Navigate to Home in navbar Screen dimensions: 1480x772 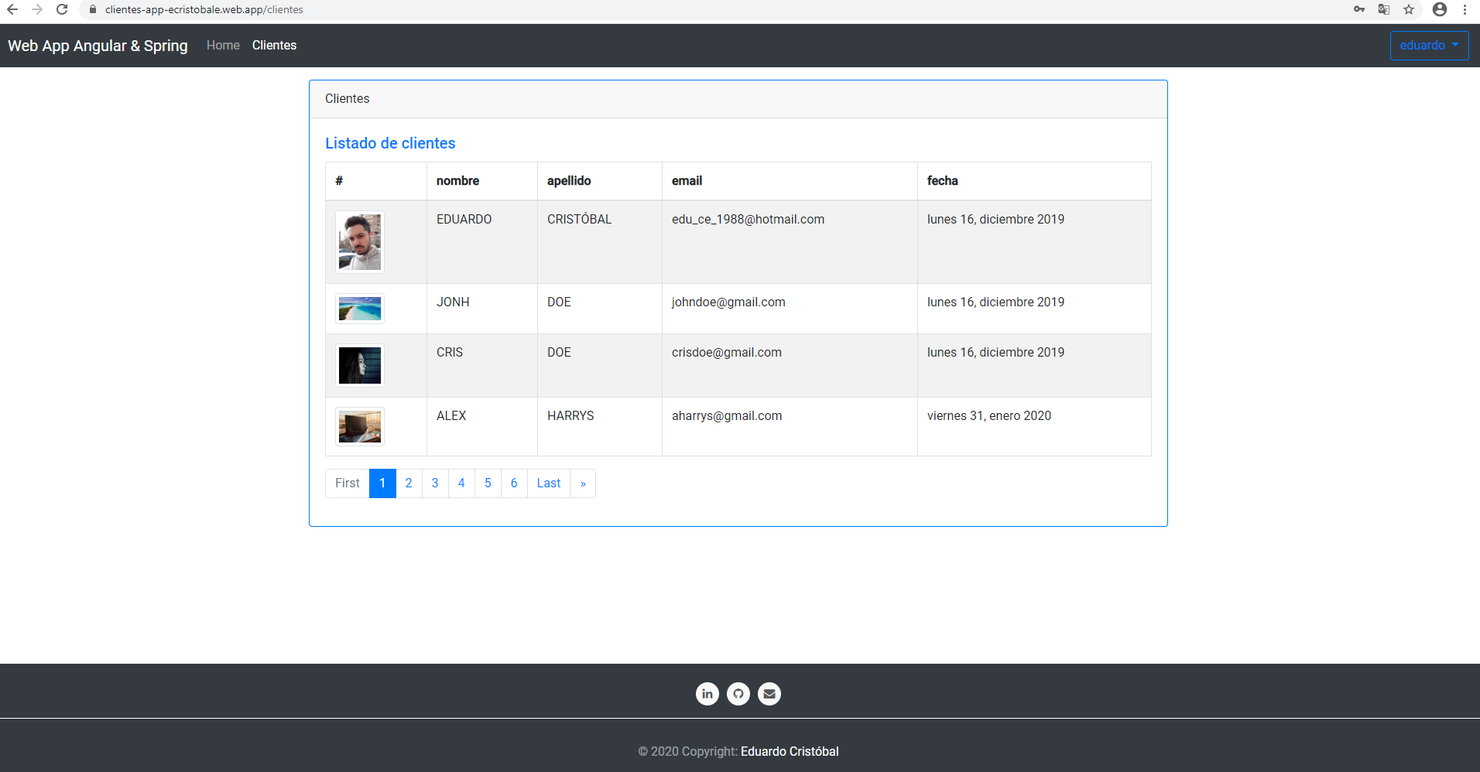tap(223, 46)
